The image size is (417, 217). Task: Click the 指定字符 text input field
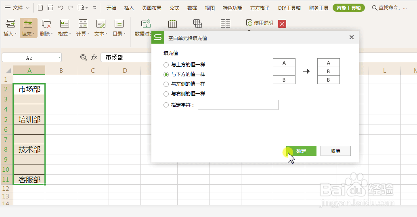[238, 105]
